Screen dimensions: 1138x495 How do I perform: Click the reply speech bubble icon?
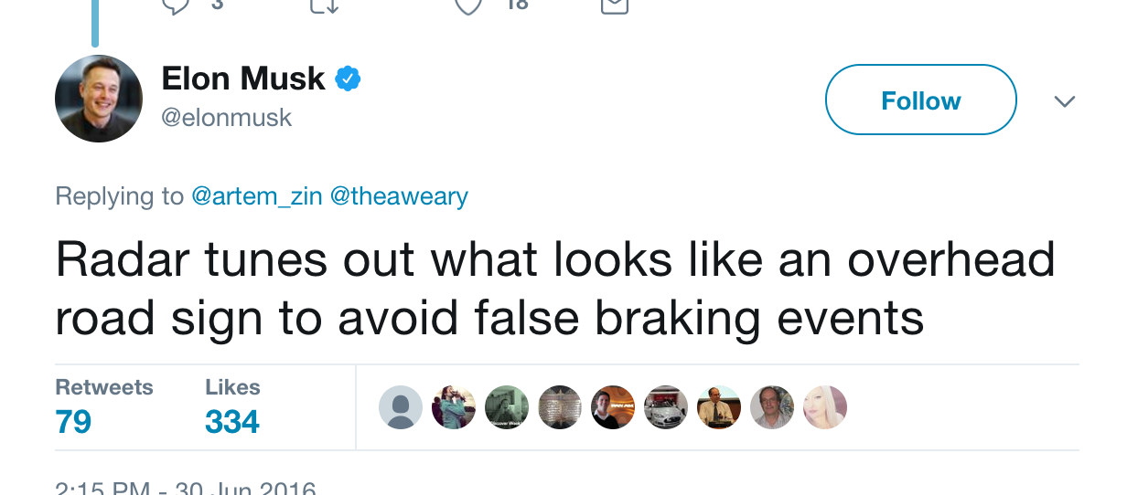click(x=175, y=5)
